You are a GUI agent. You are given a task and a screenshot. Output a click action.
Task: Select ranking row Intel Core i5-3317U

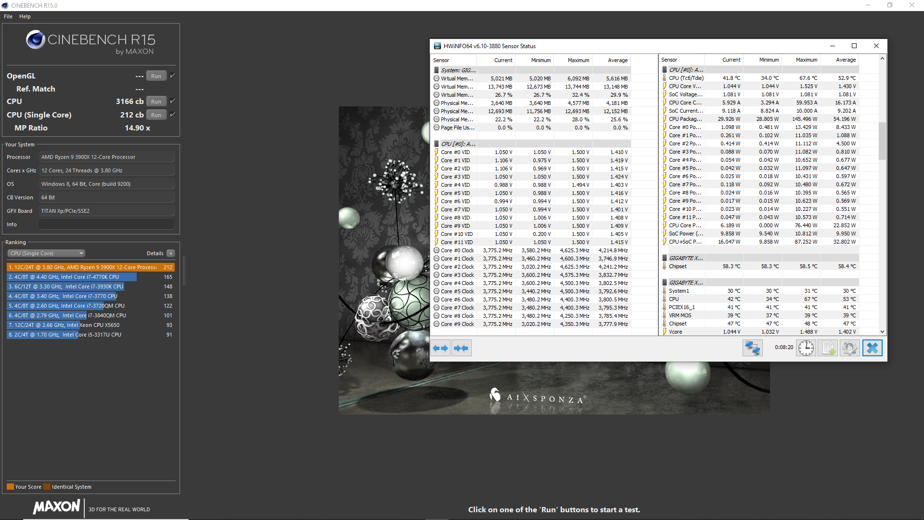pyautogui.click(x=90, y=335)
